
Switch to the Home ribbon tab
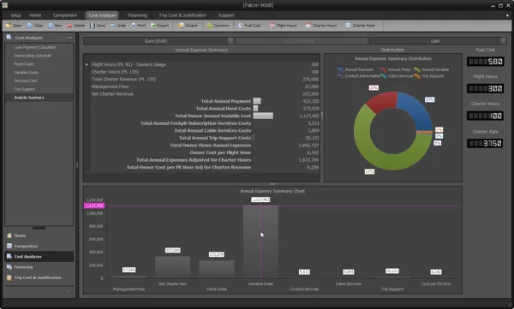tap(35, 15)
